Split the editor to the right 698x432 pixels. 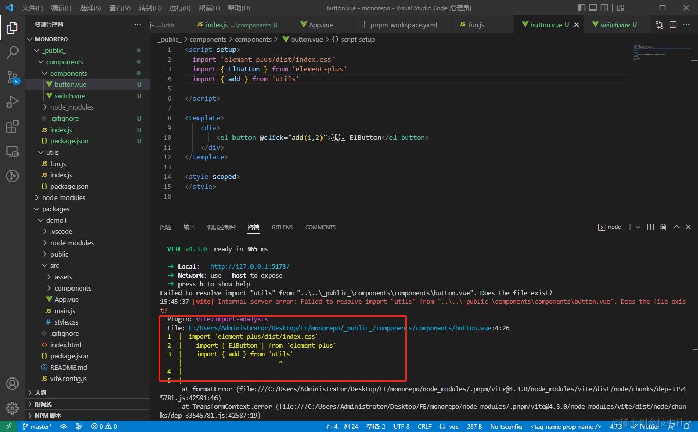coord(673,25)
